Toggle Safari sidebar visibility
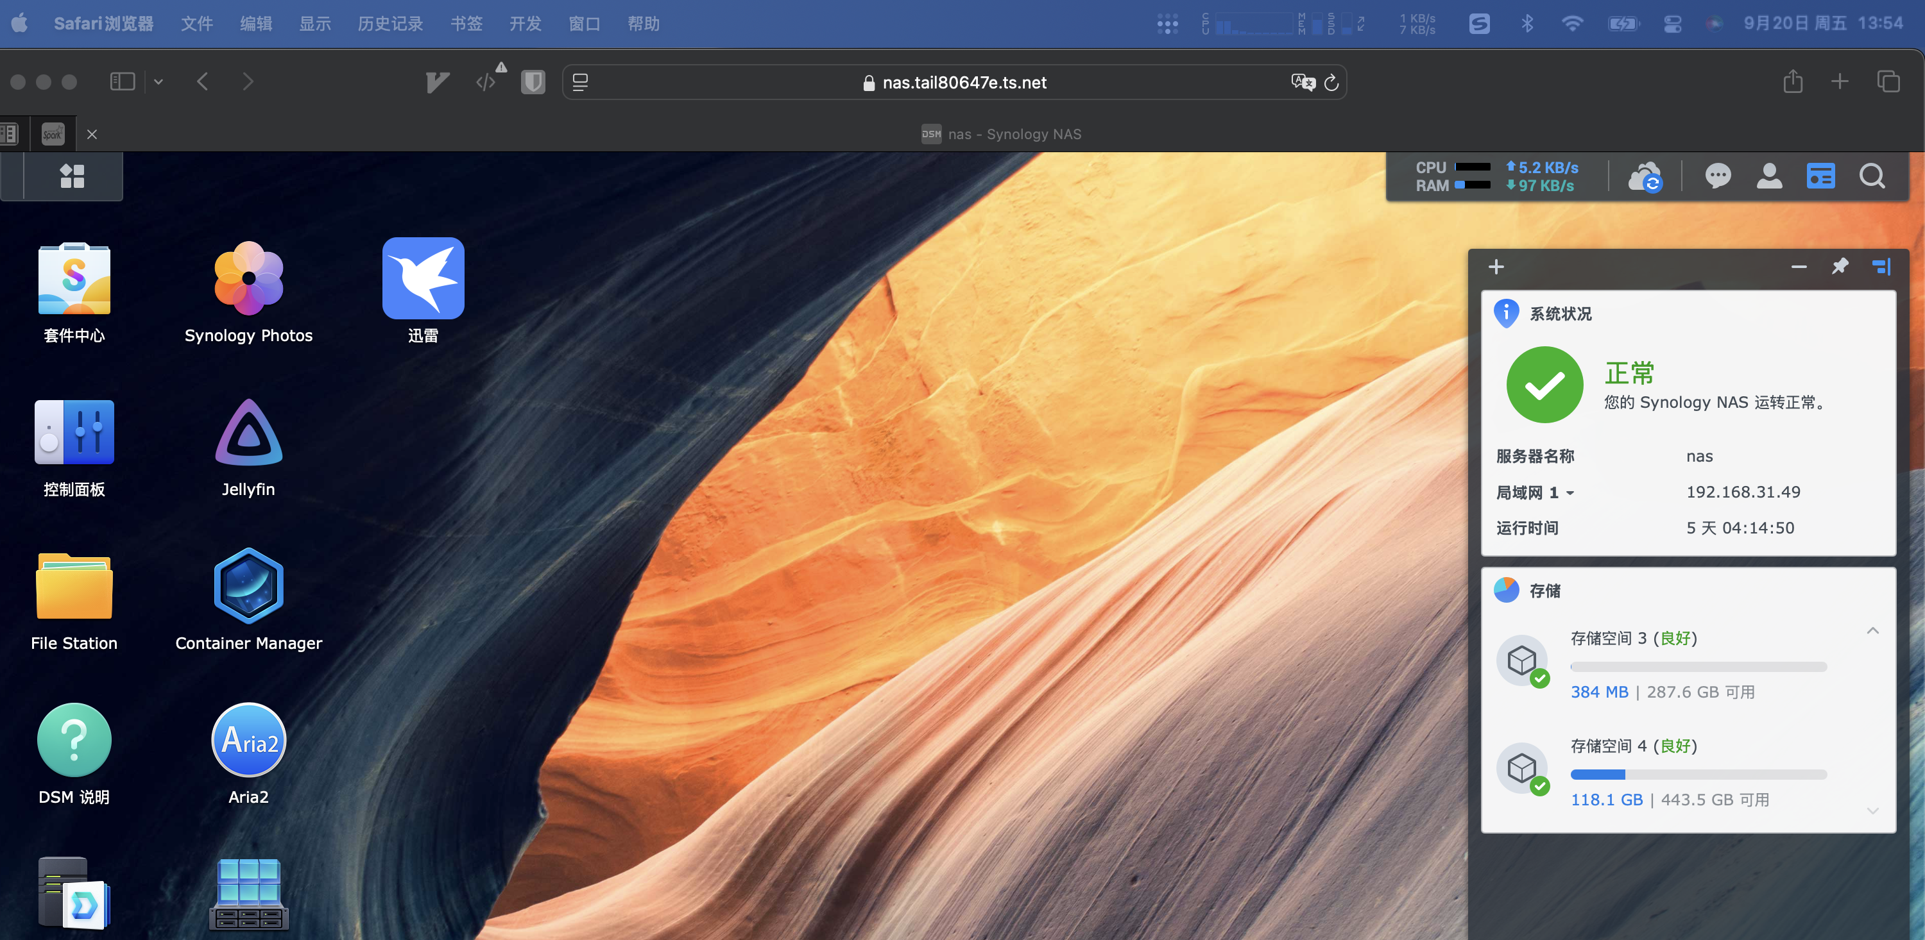Viewport: 1925px width, 940px height. [122, 81]
